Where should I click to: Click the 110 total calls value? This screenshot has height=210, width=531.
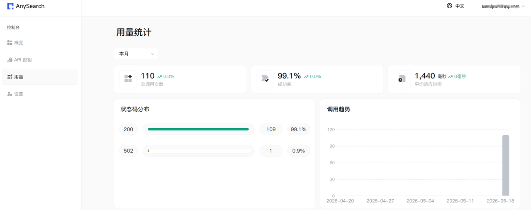tap(148, 76)
